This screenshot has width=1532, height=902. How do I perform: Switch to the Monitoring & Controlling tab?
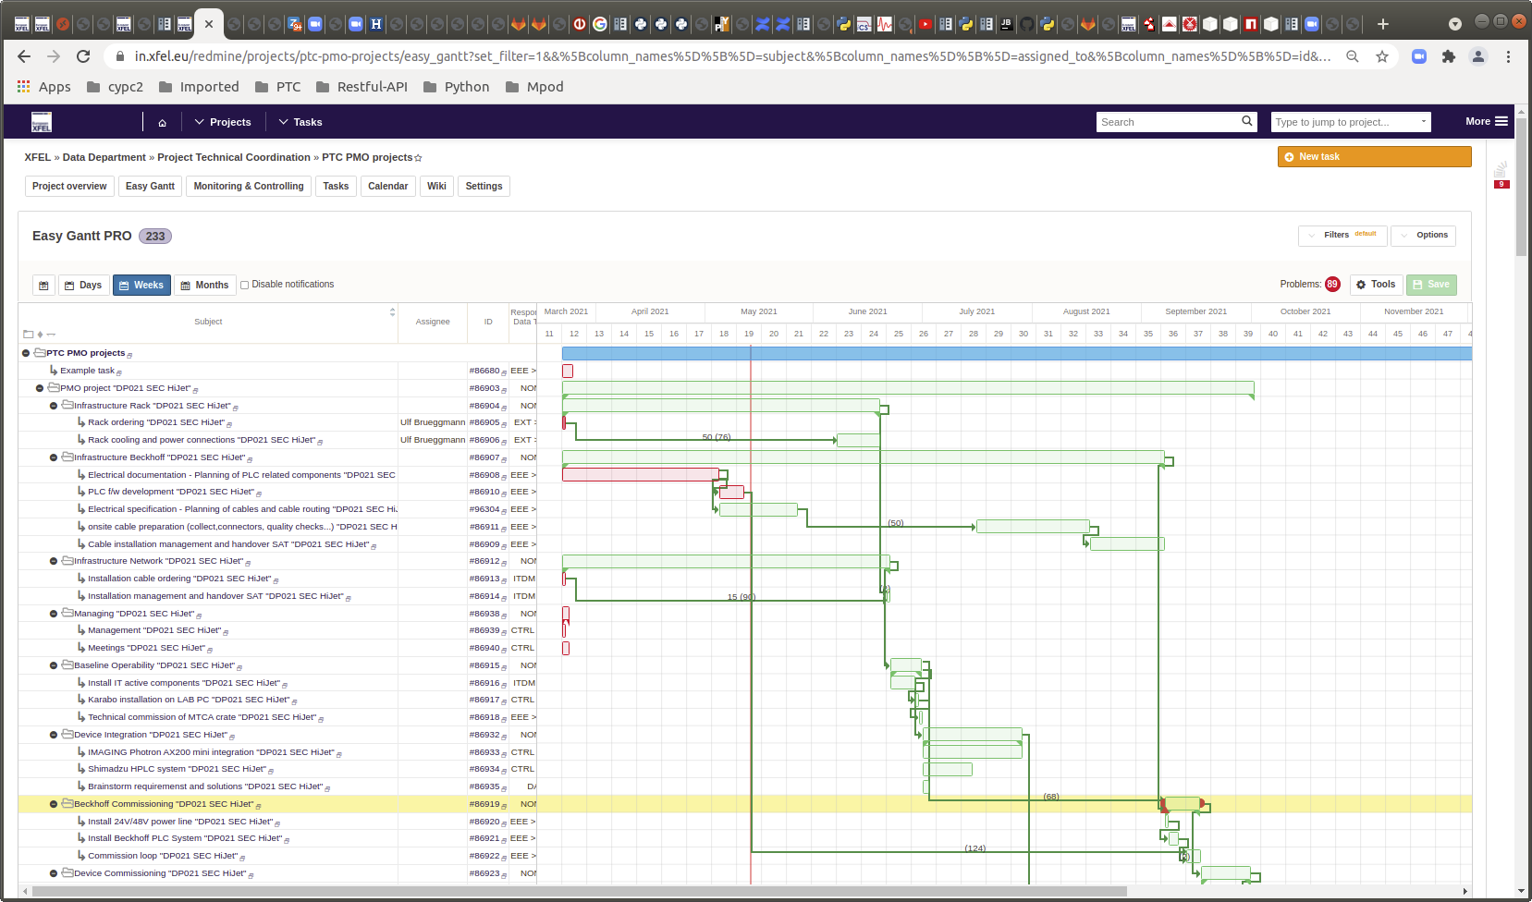coord(248,186)
